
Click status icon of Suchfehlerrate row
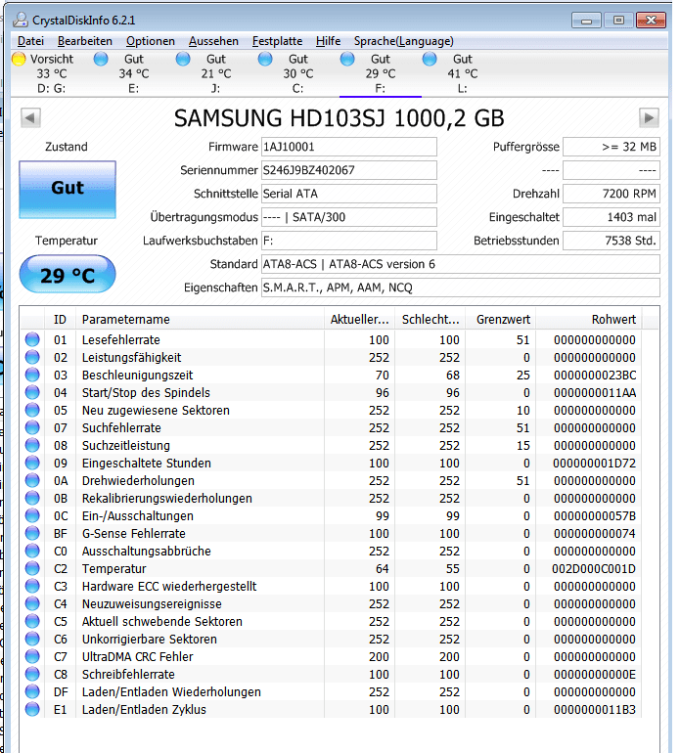[32, 428]
